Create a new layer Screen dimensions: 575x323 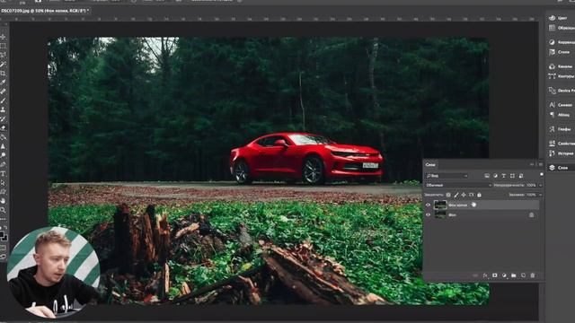click(523, 275)
